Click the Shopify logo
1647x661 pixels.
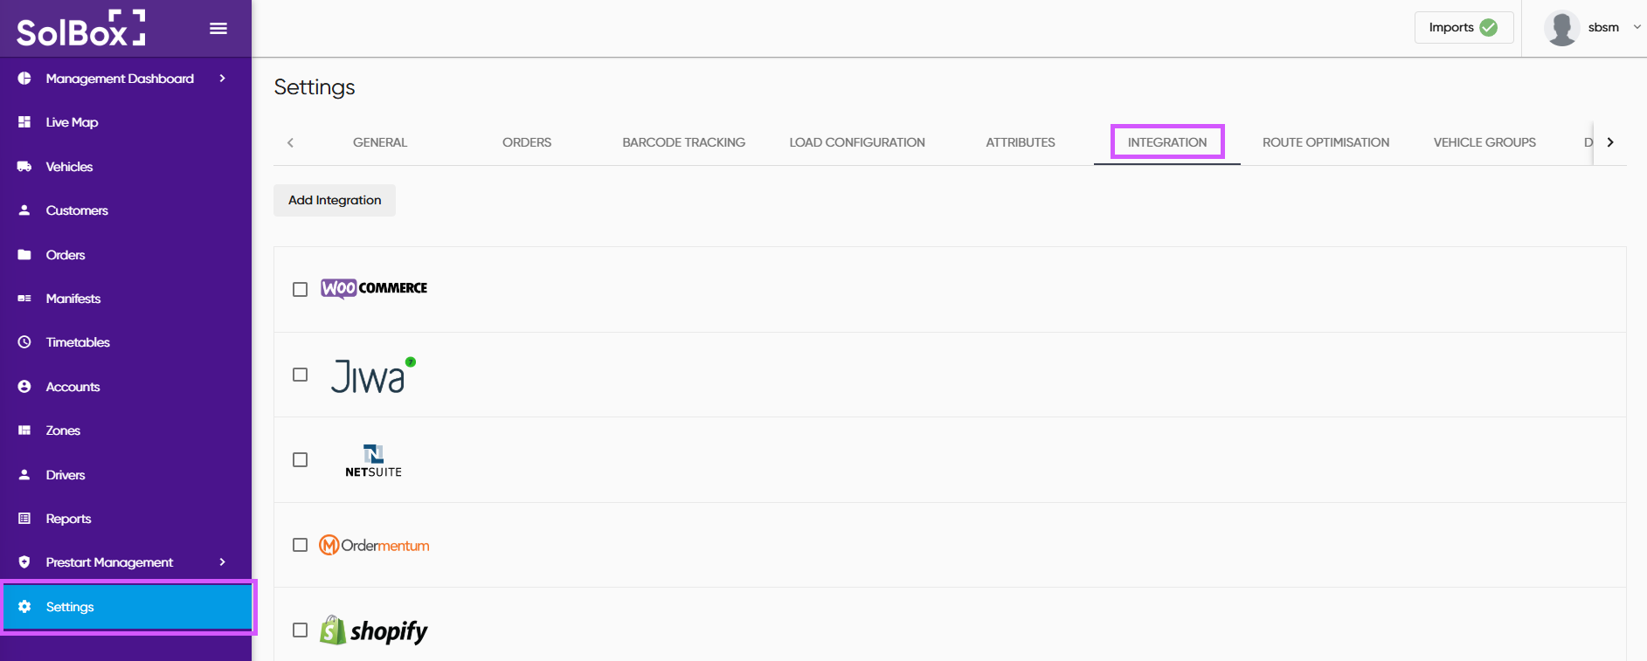373,630
